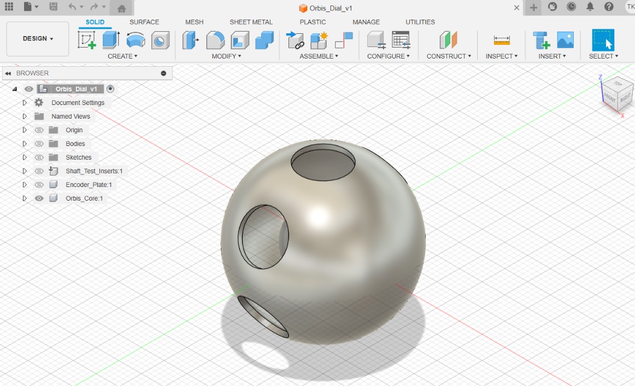Click the Insert Canvas image icon
Viewport: 635px width, 386px height.
[x=565, y=40]
